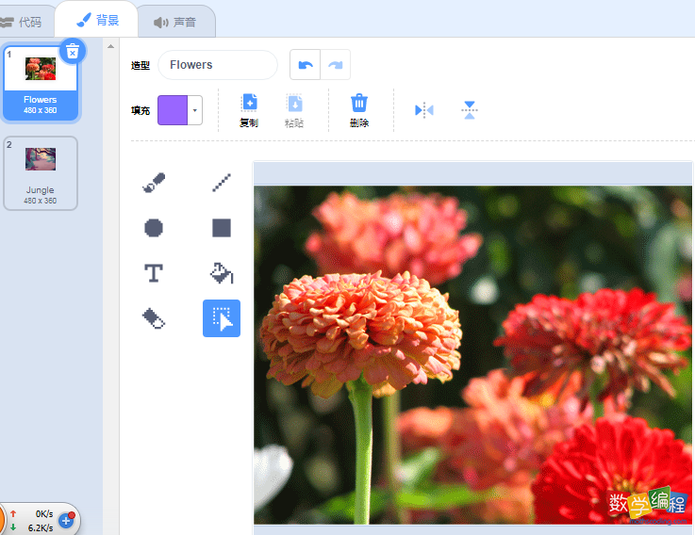The width and height of the screenshot is (695, 535).
Task: Click the Redo arrow button
Action: pyautogui.click(x=335, y=65)
